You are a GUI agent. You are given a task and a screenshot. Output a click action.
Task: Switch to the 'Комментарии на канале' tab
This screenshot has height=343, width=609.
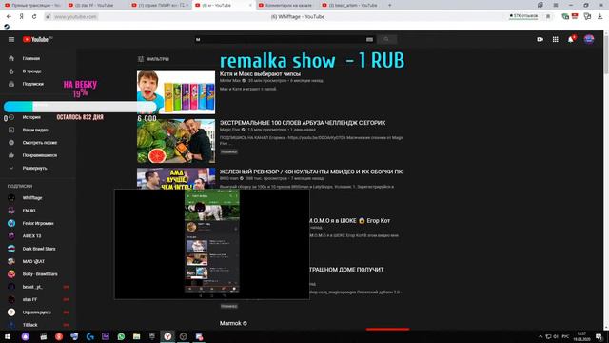coord(287,5)
